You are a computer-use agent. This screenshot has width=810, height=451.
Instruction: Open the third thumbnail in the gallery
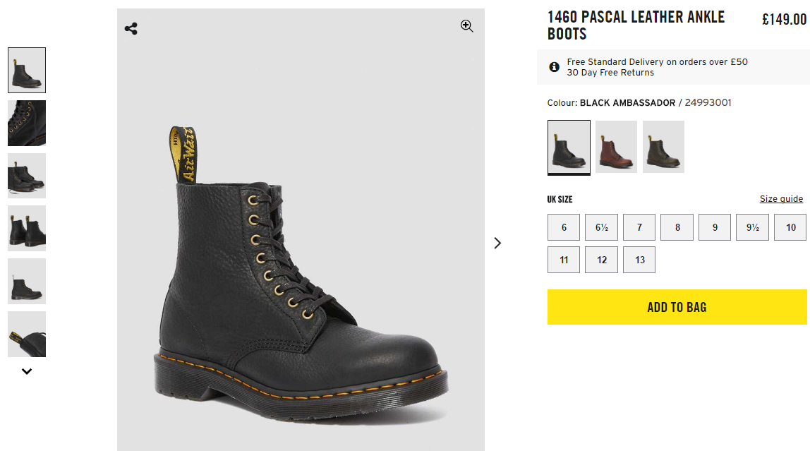27,176
